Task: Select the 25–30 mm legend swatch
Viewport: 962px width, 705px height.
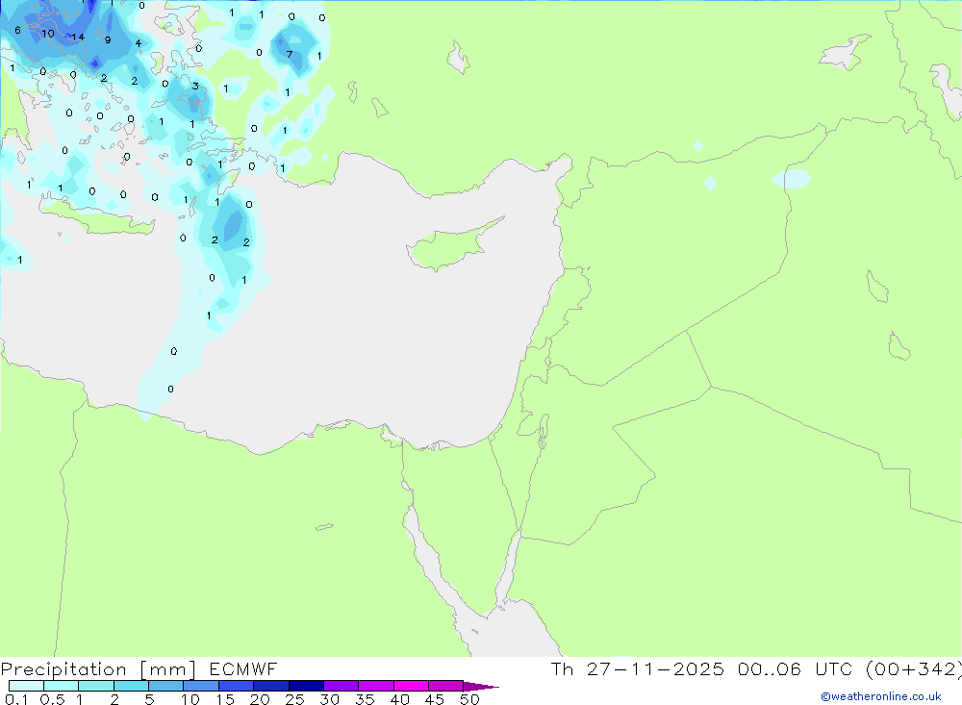Action: (x=306, y=686)
